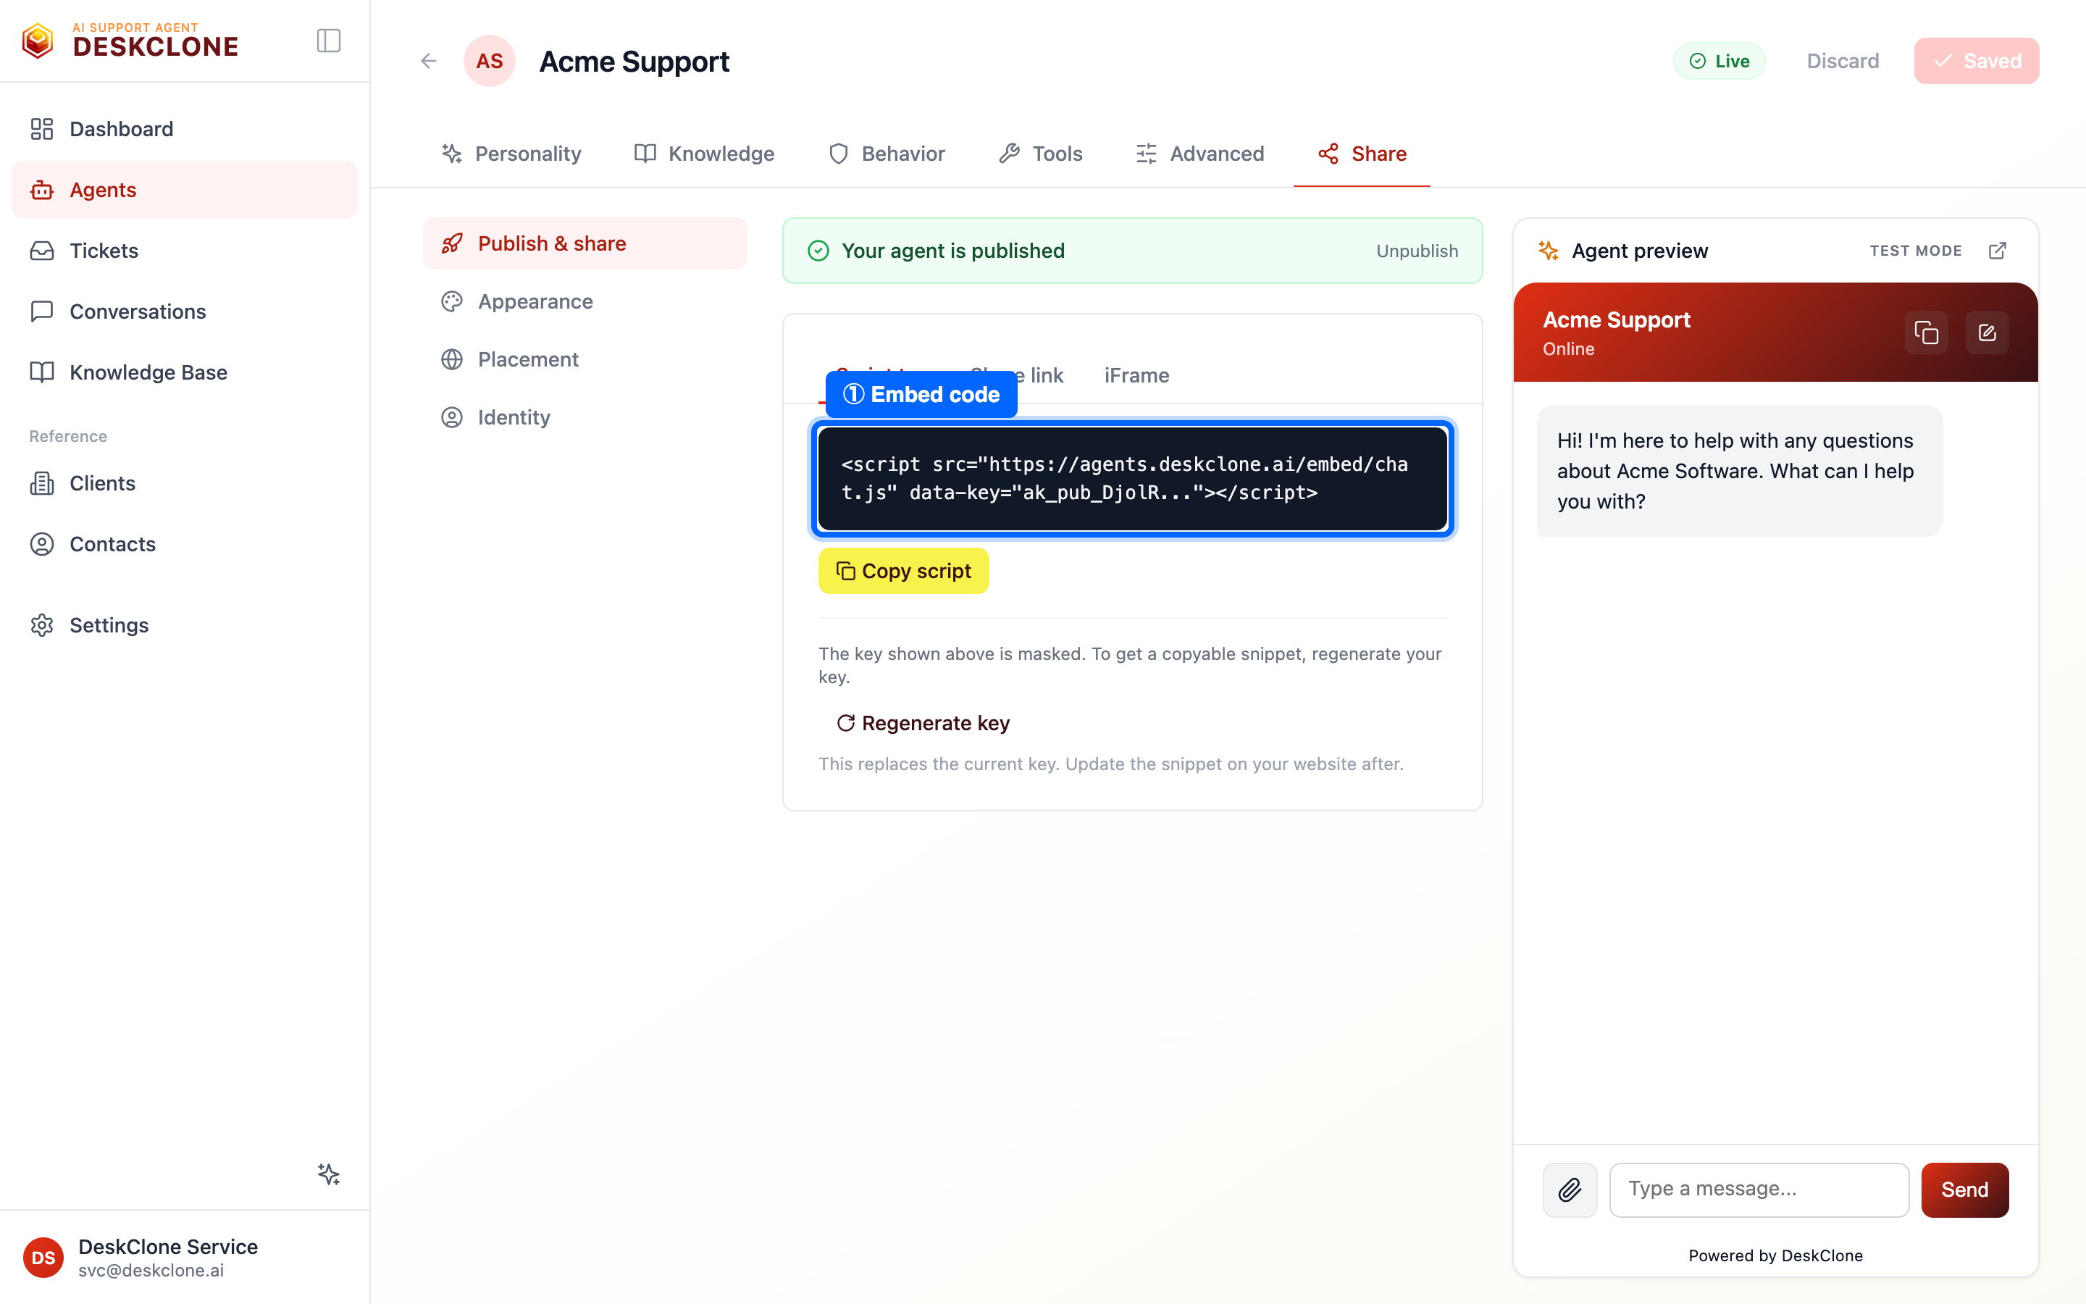This screenshot has width=2086, height=1304.
Task: Switch to Personality tab
Action: pos(511,154)
